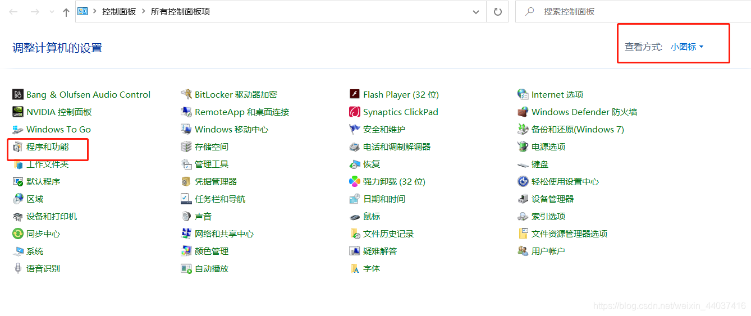
Task: Open the 设备管理器 link
Action: point(552,199)
